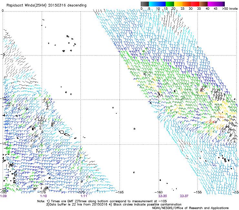Click the gray 0-5 knots legend swatch

point(145,4)
